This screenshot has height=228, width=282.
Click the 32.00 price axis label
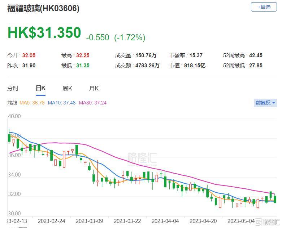14,194
